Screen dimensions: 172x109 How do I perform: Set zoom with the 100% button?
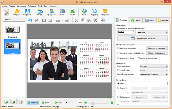[x=46, y=102]
